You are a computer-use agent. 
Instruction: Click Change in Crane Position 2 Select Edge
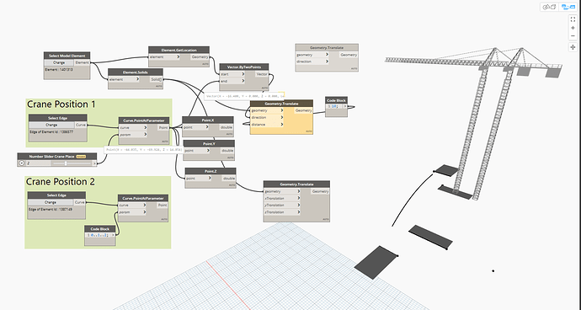51,202
